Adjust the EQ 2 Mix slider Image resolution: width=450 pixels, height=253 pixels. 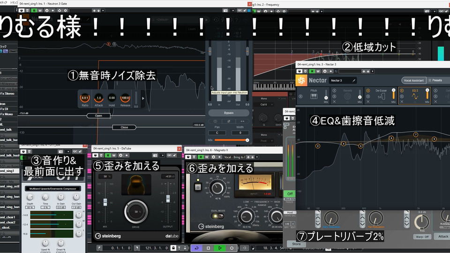[x=427, y=95]
